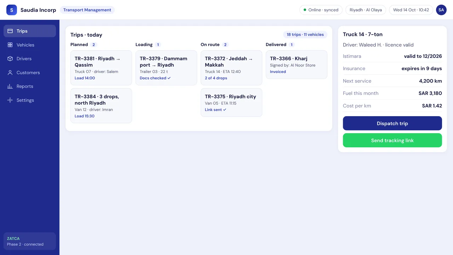
Task: Click the Trips sidebar icon
Action: pos(10,31)
